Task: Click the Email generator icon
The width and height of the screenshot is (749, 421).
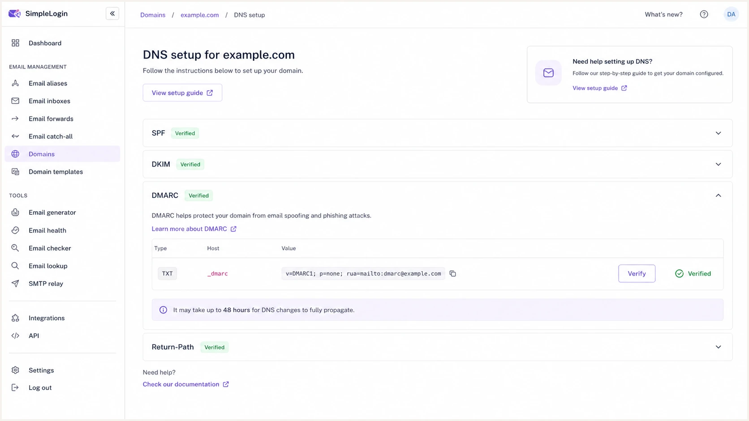Action: pyautogui.click(x=15, y=213)
